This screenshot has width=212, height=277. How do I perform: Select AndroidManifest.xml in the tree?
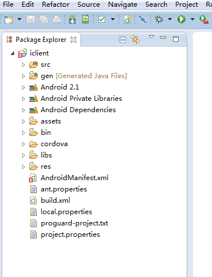coord(75,178)
